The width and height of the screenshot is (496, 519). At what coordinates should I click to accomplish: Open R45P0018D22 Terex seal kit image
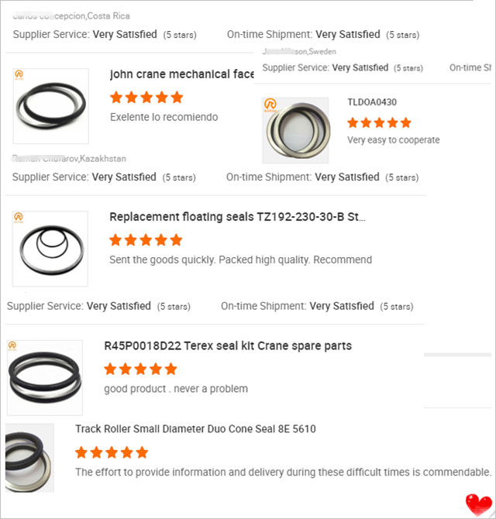tap(45, 378)
